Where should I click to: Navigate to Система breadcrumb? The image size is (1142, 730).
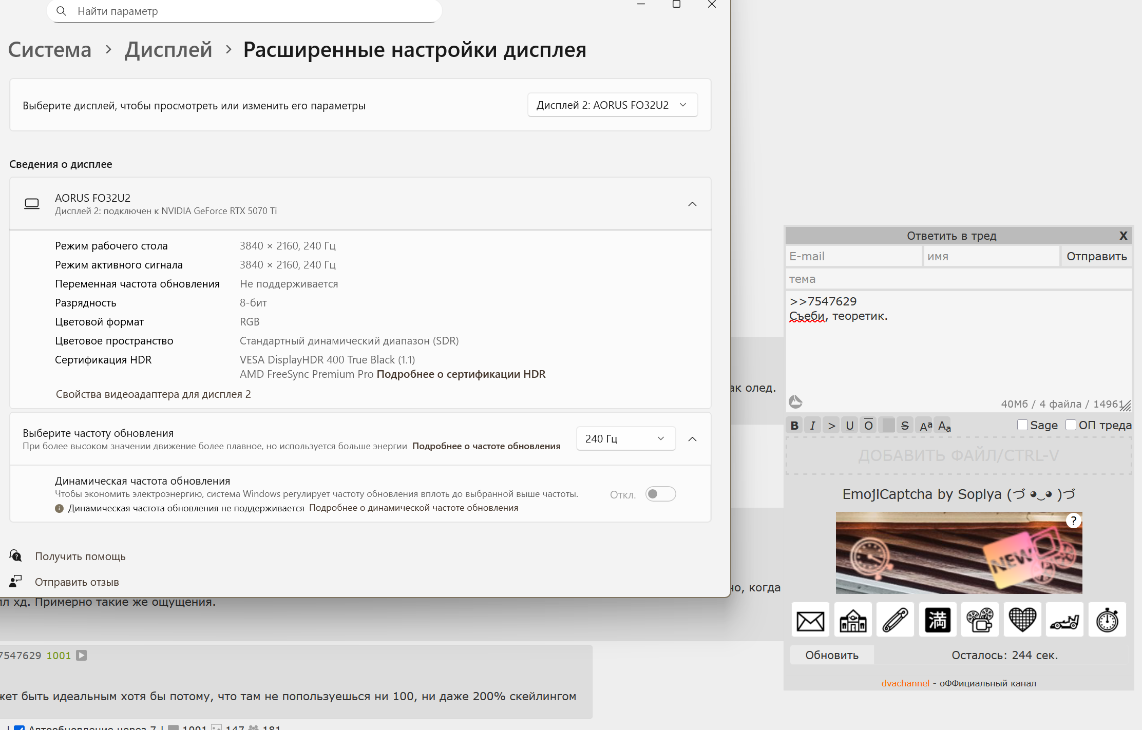(50, 50)
